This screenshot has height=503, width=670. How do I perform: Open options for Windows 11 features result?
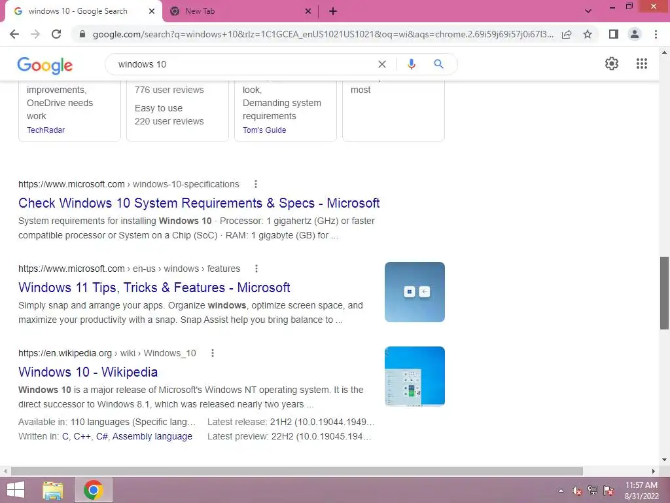(x=256, y=269)
